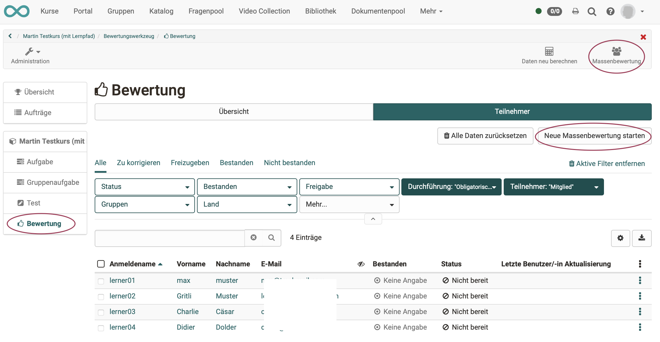660x342 pixels.
Task: Open row actions for lerner04
Action: [640, 327]
